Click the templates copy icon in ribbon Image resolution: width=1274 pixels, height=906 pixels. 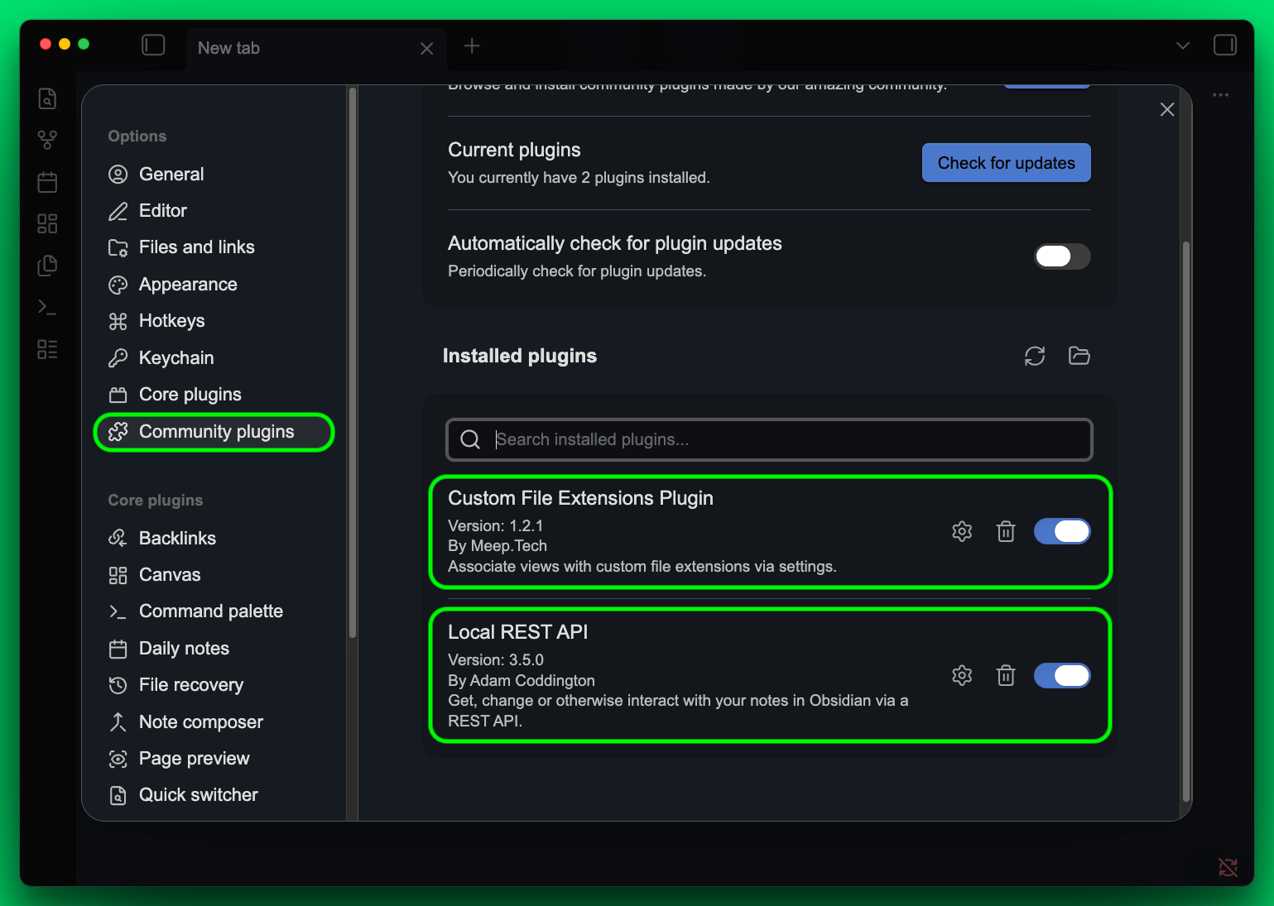[x=47, y=266]
